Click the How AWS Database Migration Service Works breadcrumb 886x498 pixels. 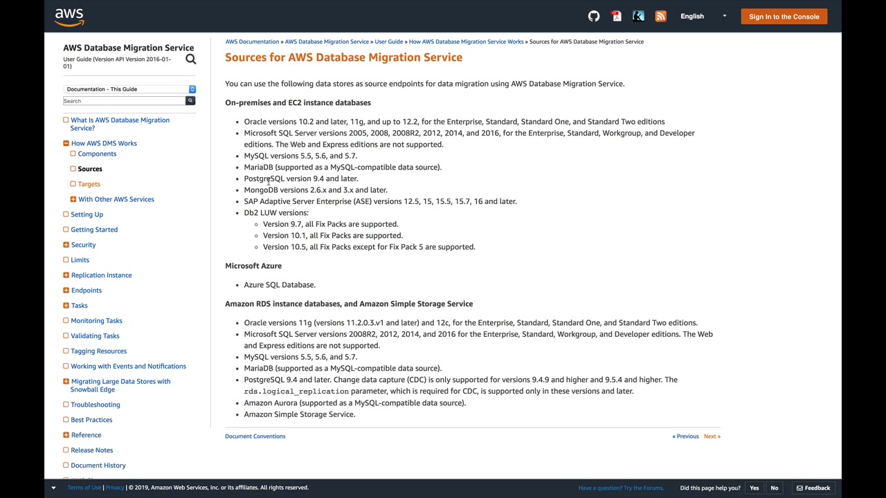tap(466, 41)
